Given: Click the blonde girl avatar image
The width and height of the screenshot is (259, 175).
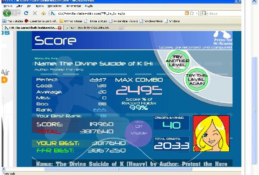Looking at the screenshot, I should (x=212, y=134).
